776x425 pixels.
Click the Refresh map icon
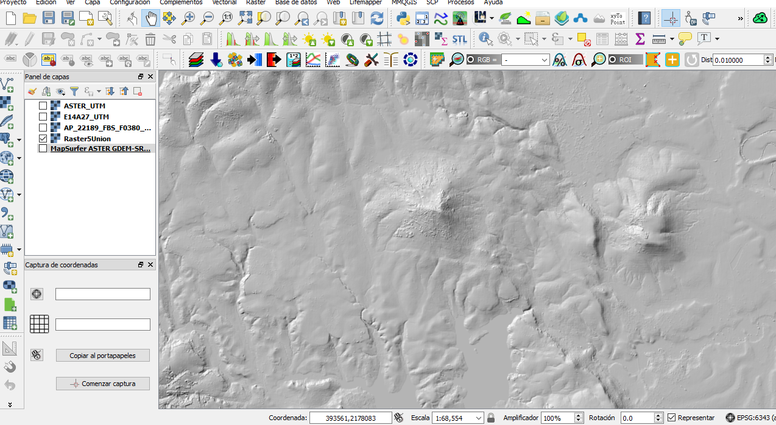pyautogui.click(x=377, y=18)
